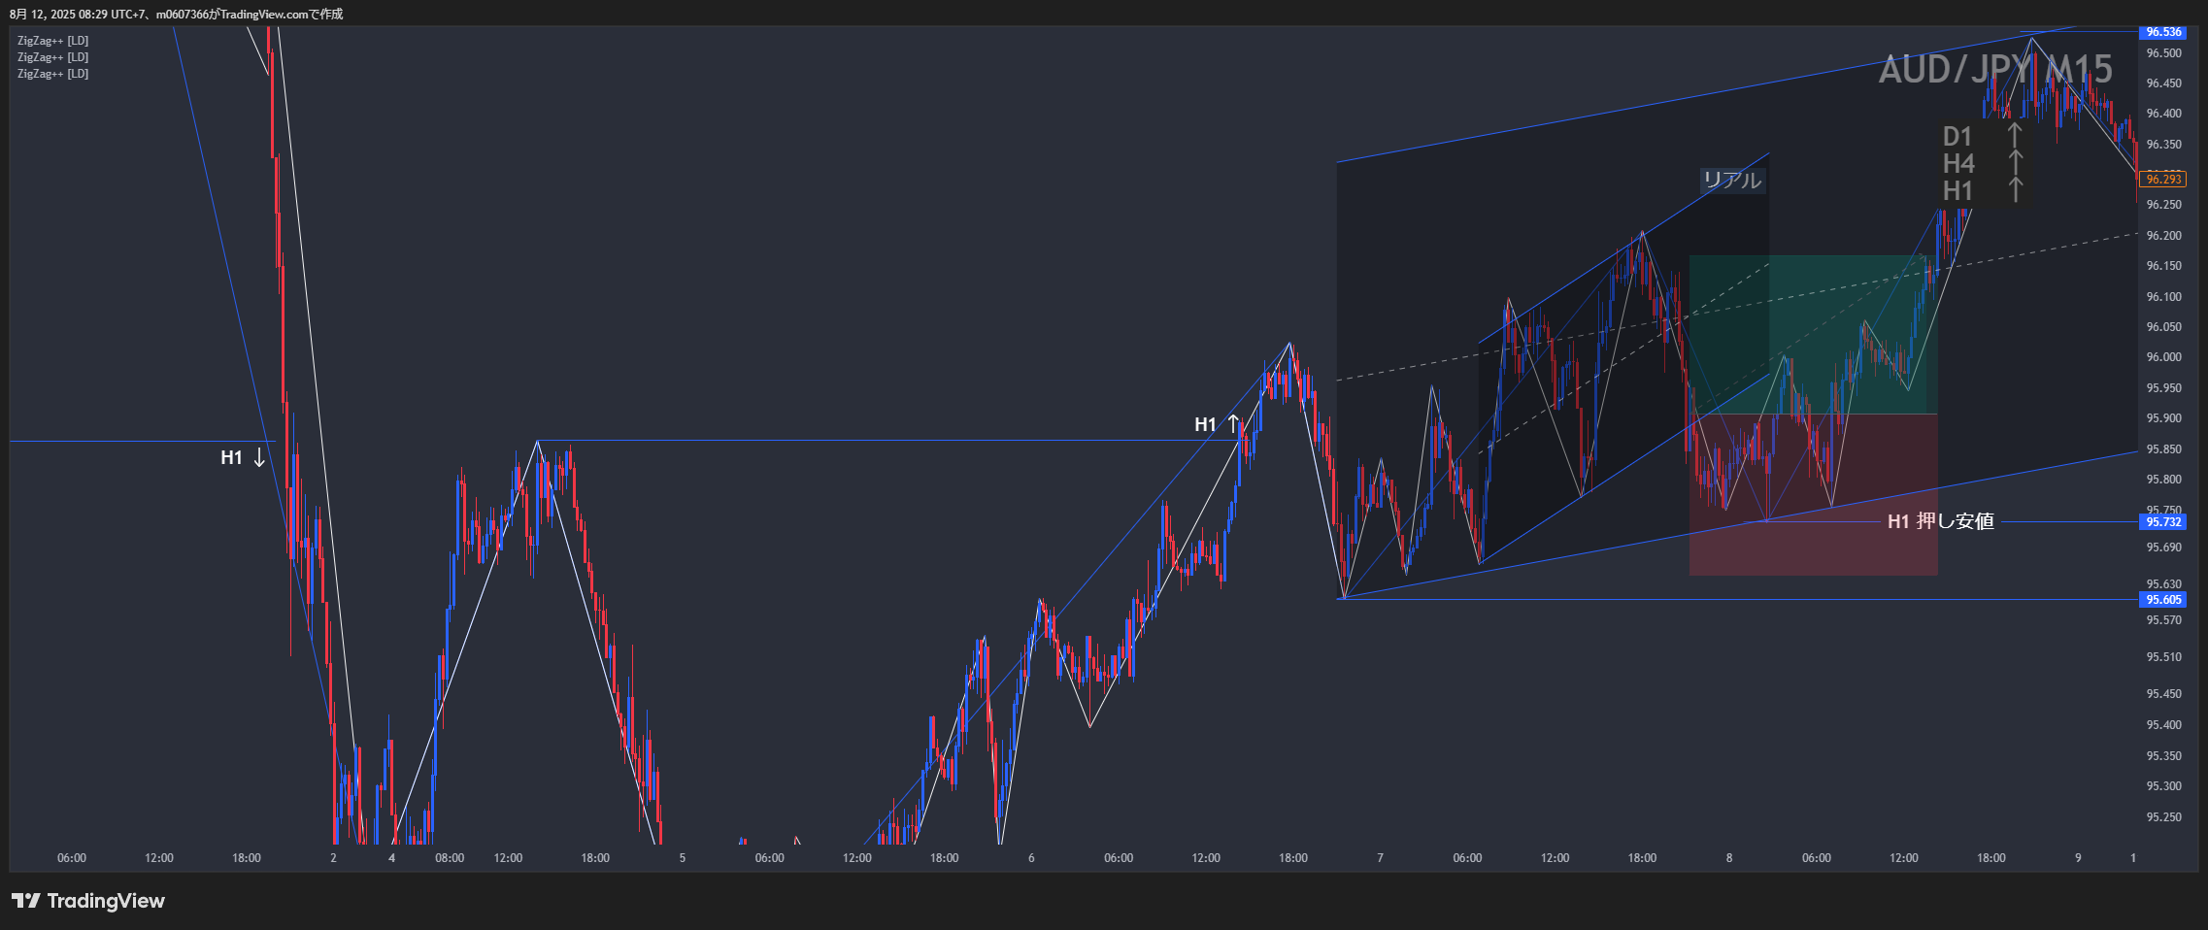
Task: Click the date label '6' on time axis
Action: pyautogui.click(x=1031, y=858)
